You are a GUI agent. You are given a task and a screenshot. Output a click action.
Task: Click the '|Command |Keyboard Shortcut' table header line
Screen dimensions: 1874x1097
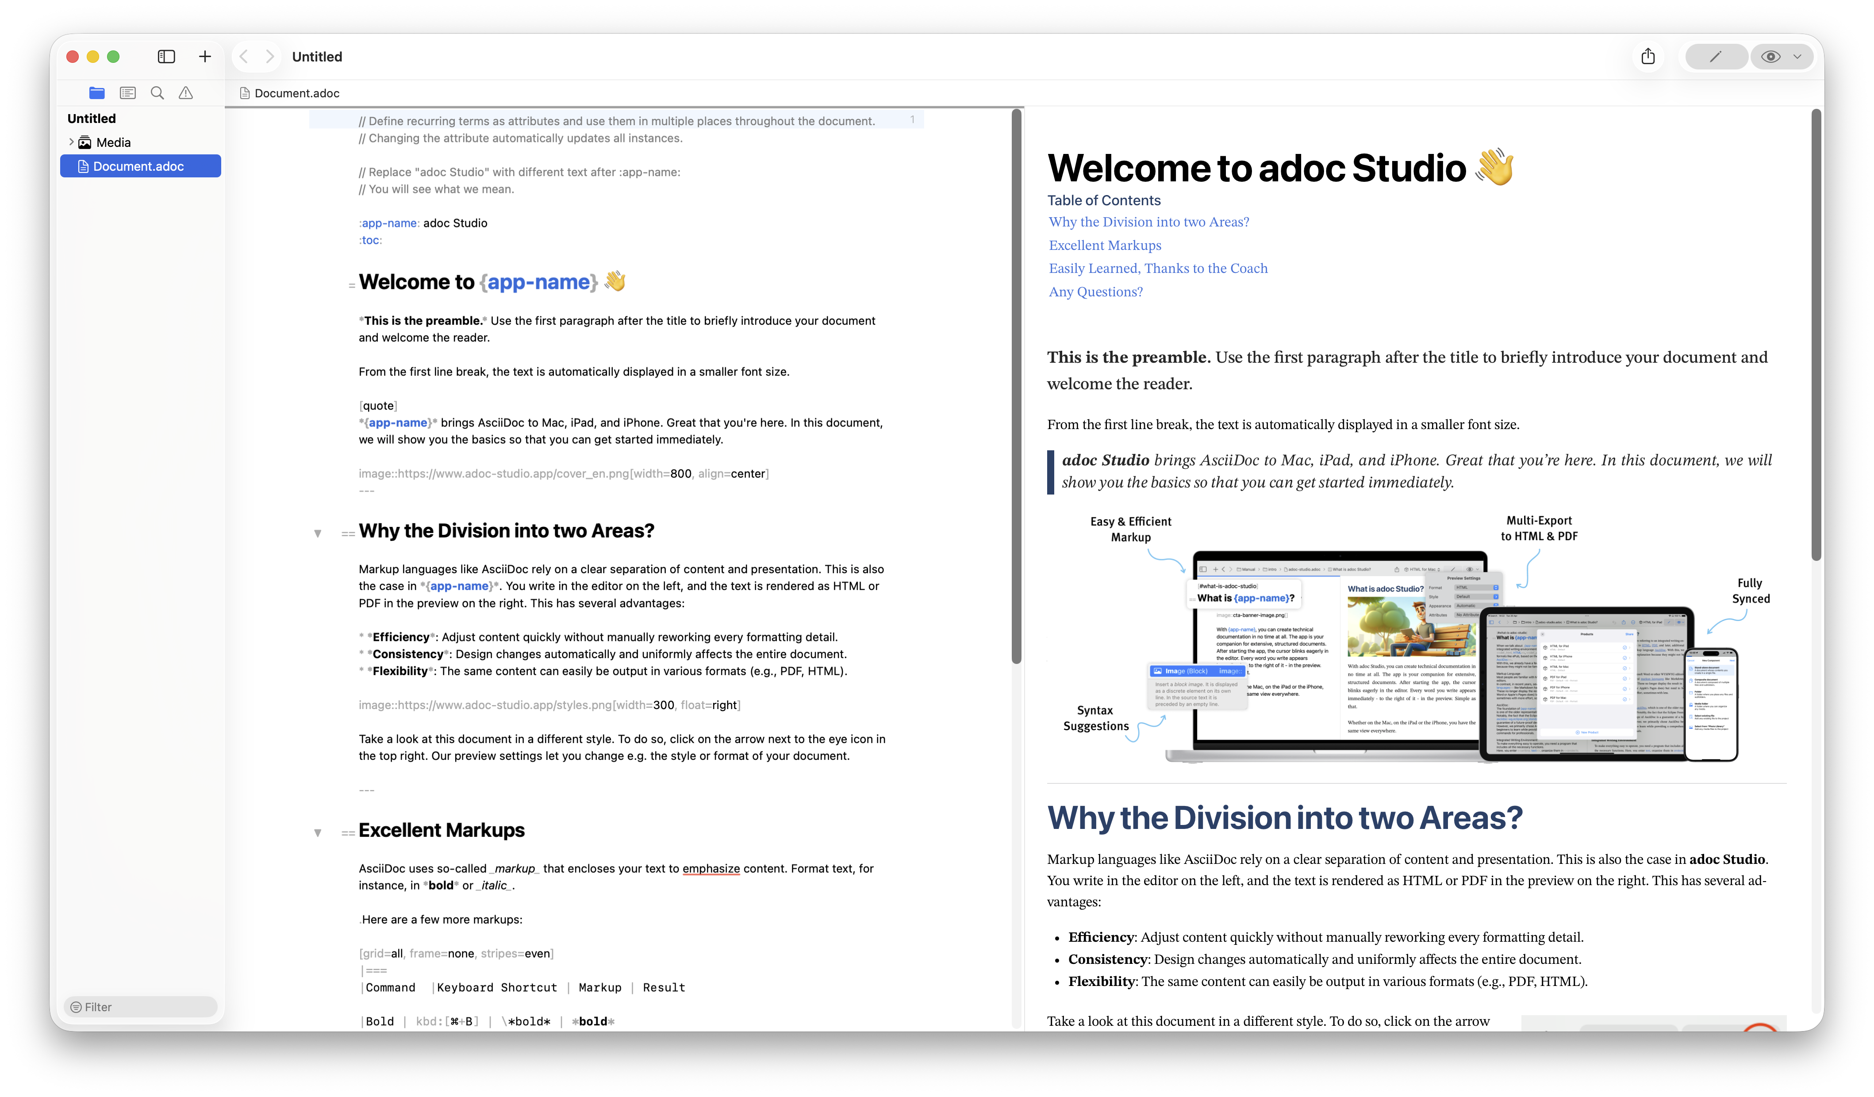[x=523, y=988]
